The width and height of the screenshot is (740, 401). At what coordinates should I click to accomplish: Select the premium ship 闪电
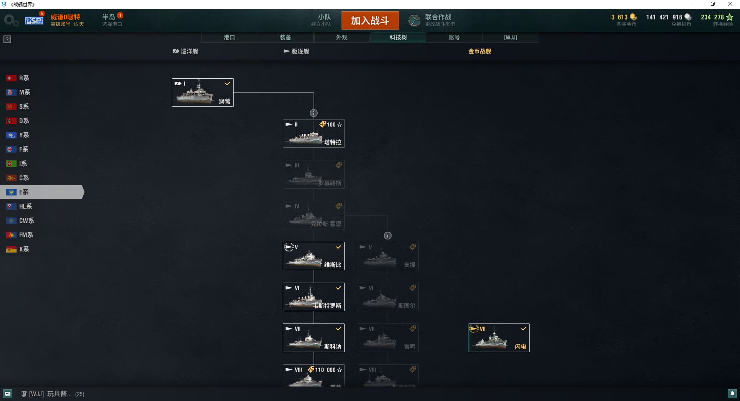499,338
